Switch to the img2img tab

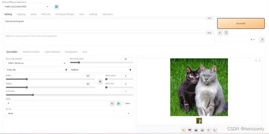tap(21, 14)
